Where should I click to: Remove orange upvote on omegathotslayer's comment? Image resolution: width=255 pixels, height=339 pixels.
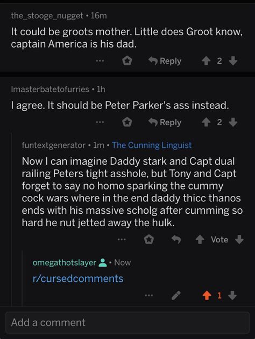207,295
